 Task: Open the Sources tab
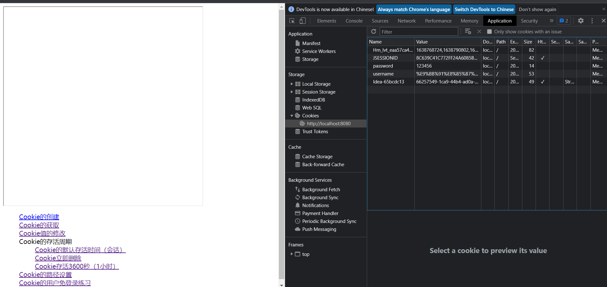[380, 21]
